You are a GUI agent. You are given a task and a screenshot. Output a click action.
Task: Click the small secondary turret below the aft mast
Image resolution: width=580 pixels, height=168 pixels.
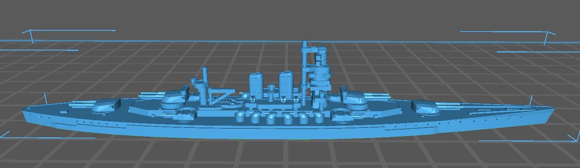pyautogui.click(x=186, y=114)
